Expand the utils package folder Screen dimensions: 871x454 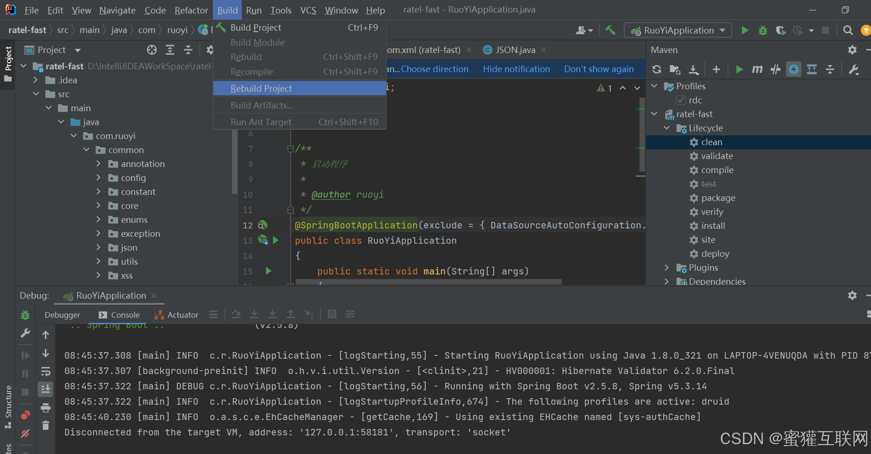(98, 261)
